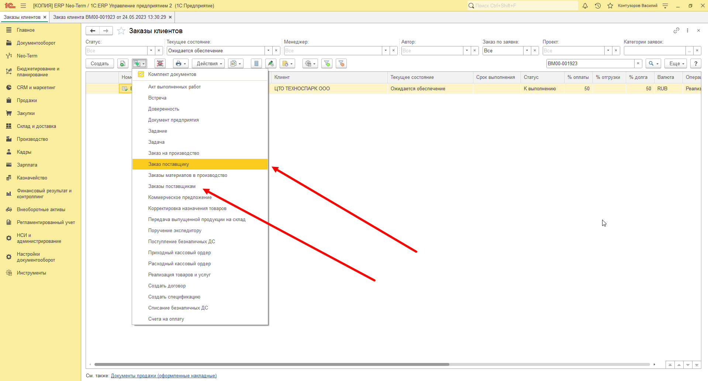Open the gear settings dropdown icon
This screenshot has width=708, height=381.
point(310,64)
